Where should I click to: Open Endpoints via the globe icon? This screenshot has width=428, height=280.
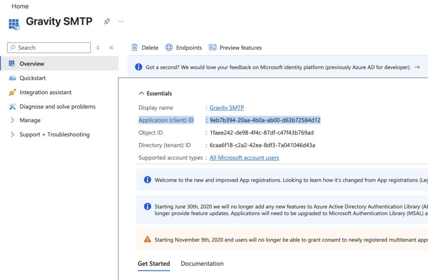coord(169,47)
